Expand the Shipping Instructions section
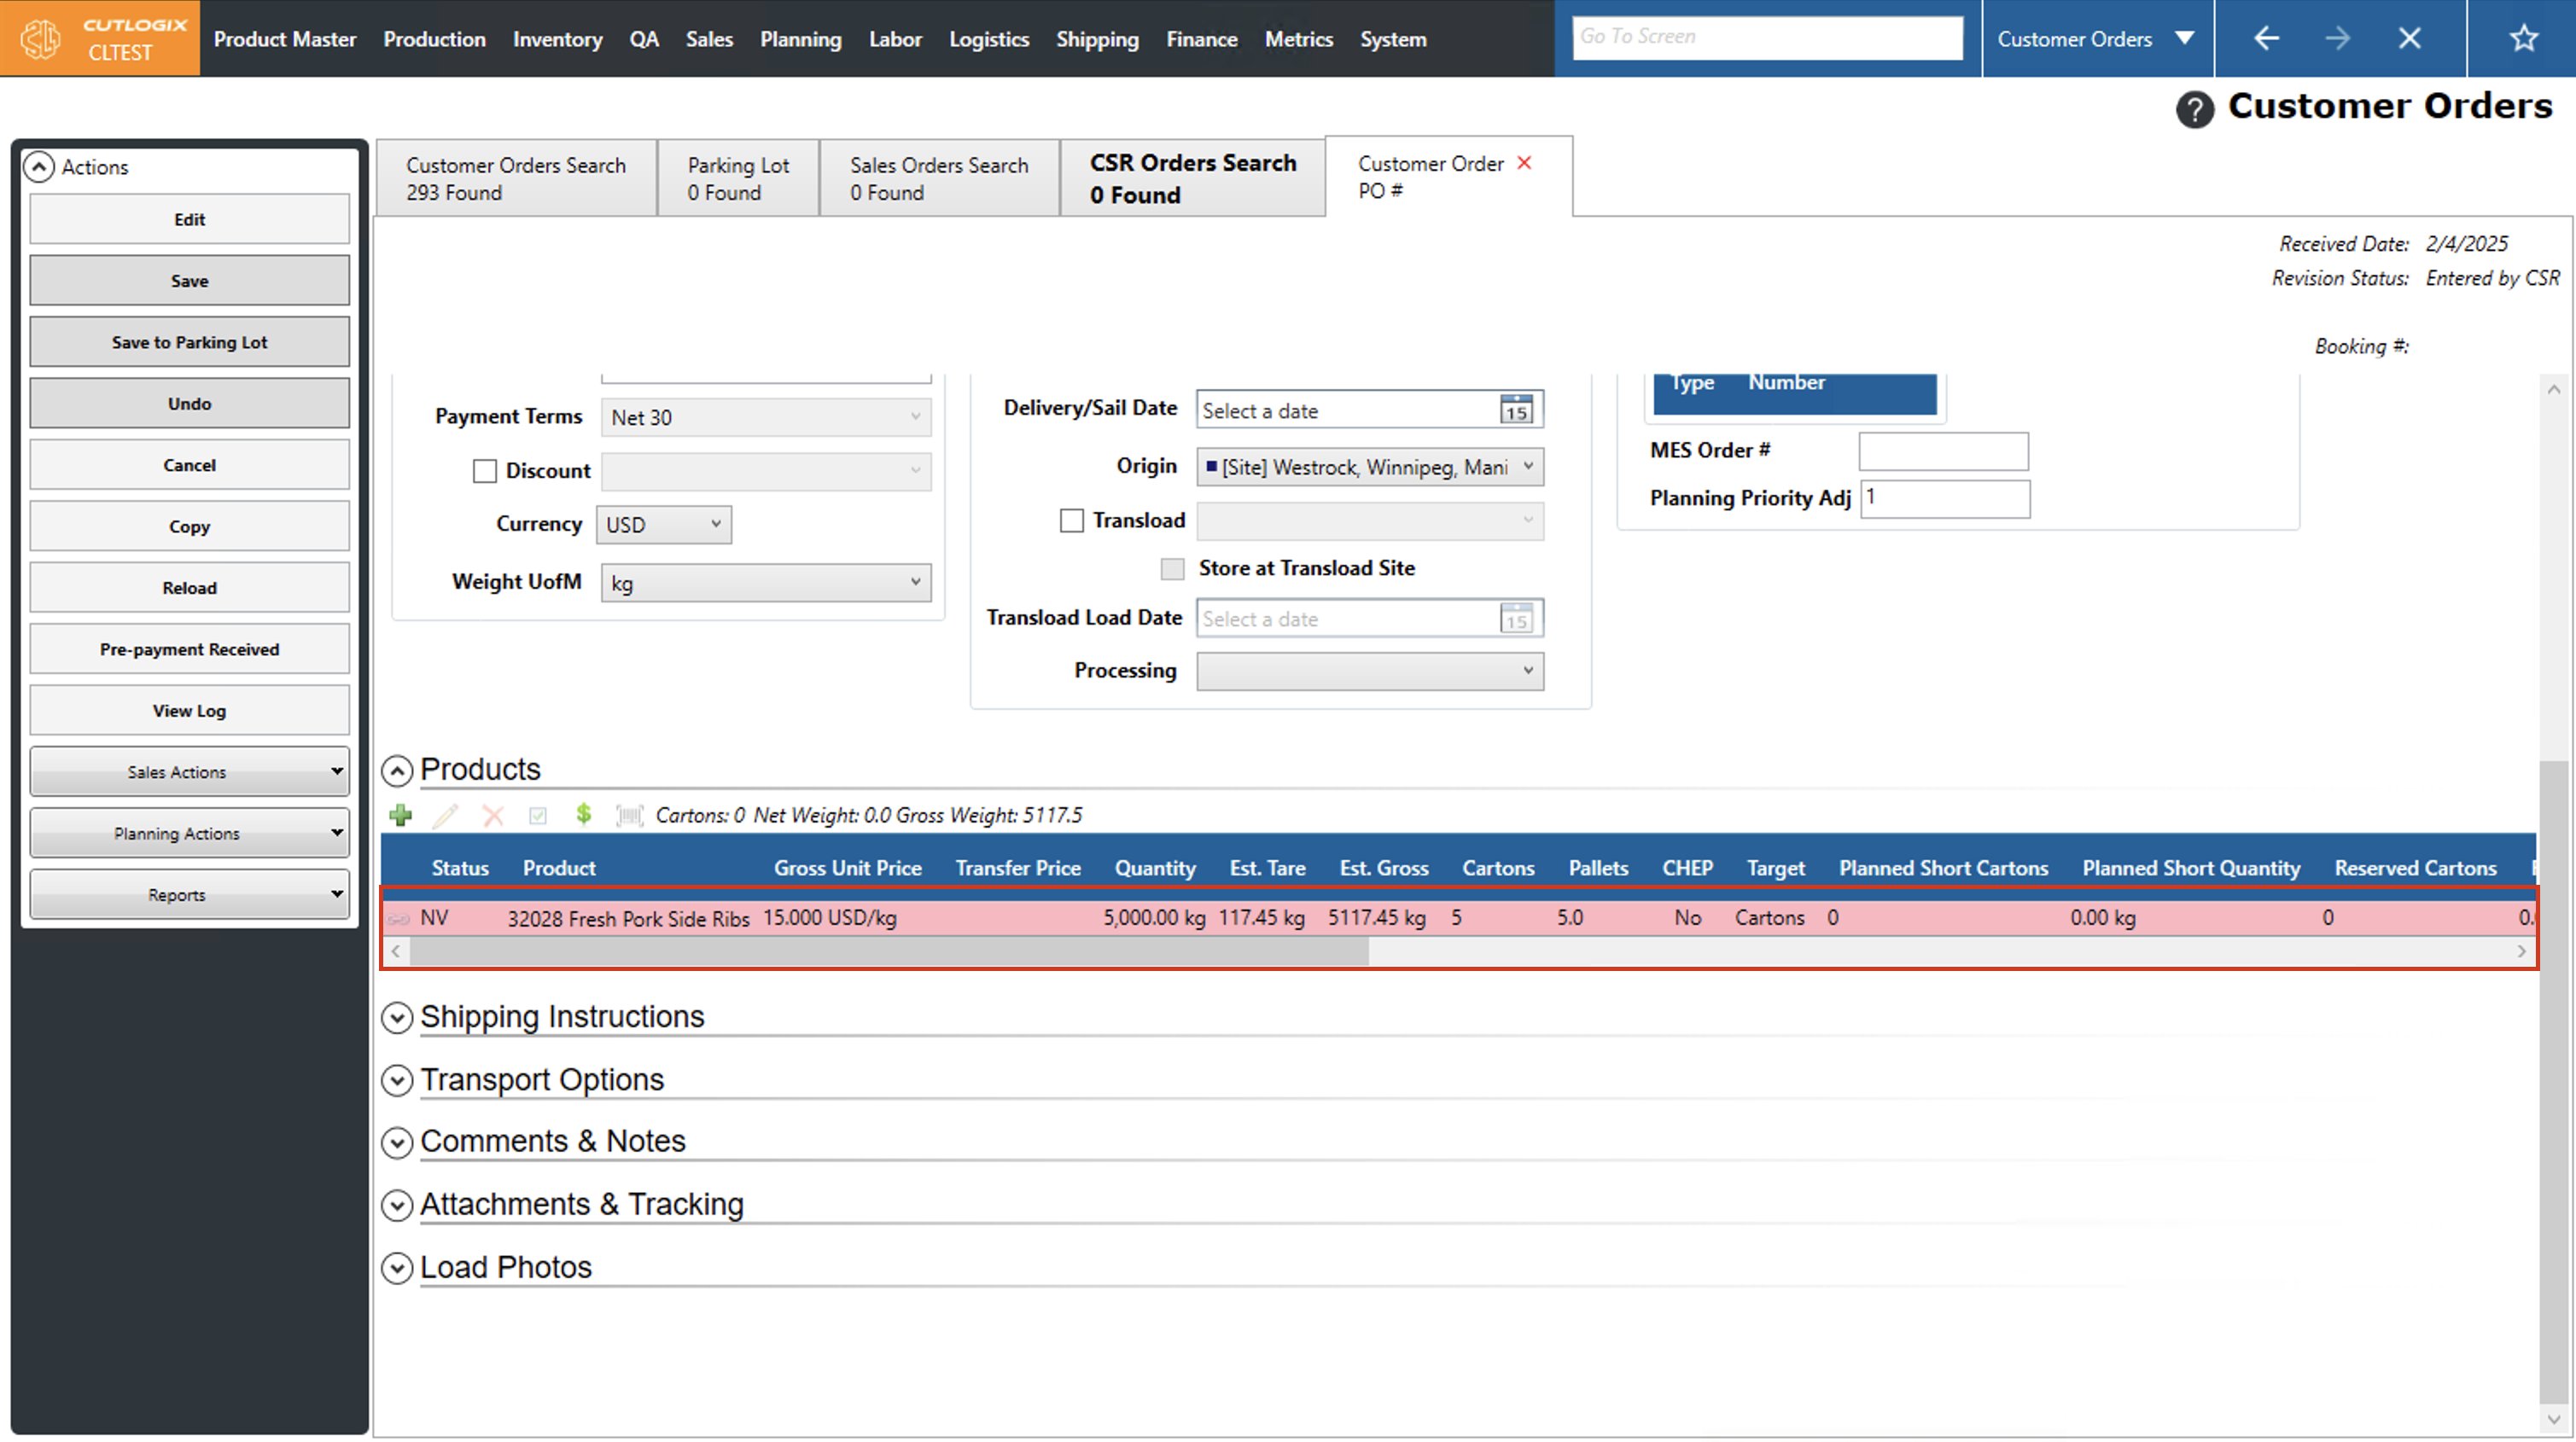2576x1442 pixels. click(398, 1018)
